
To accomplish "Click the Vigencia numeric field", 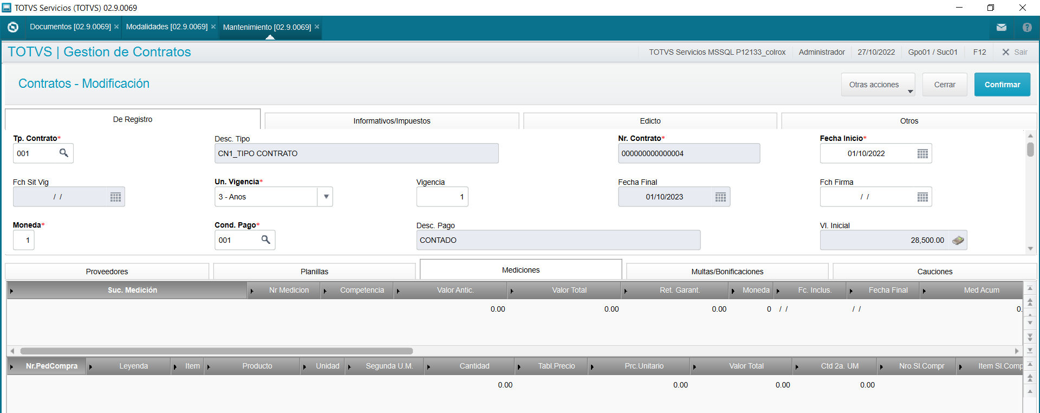I will pos(442,197).
